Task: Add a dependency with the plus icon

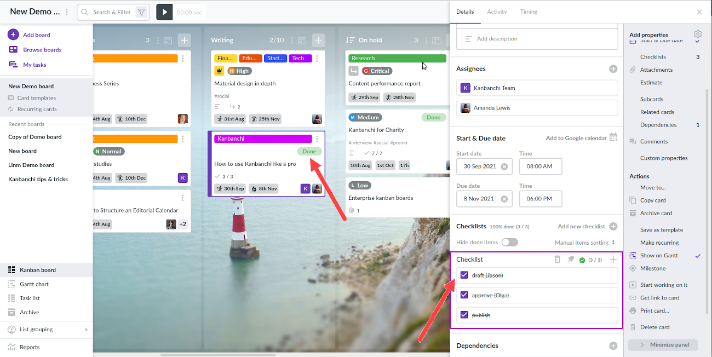Action: [613, 346]
